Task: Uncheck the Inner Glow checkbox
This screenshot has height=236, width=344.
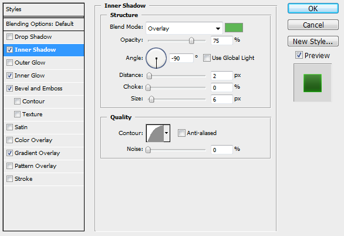Action: pyautogui.click(x=9, y=76)
